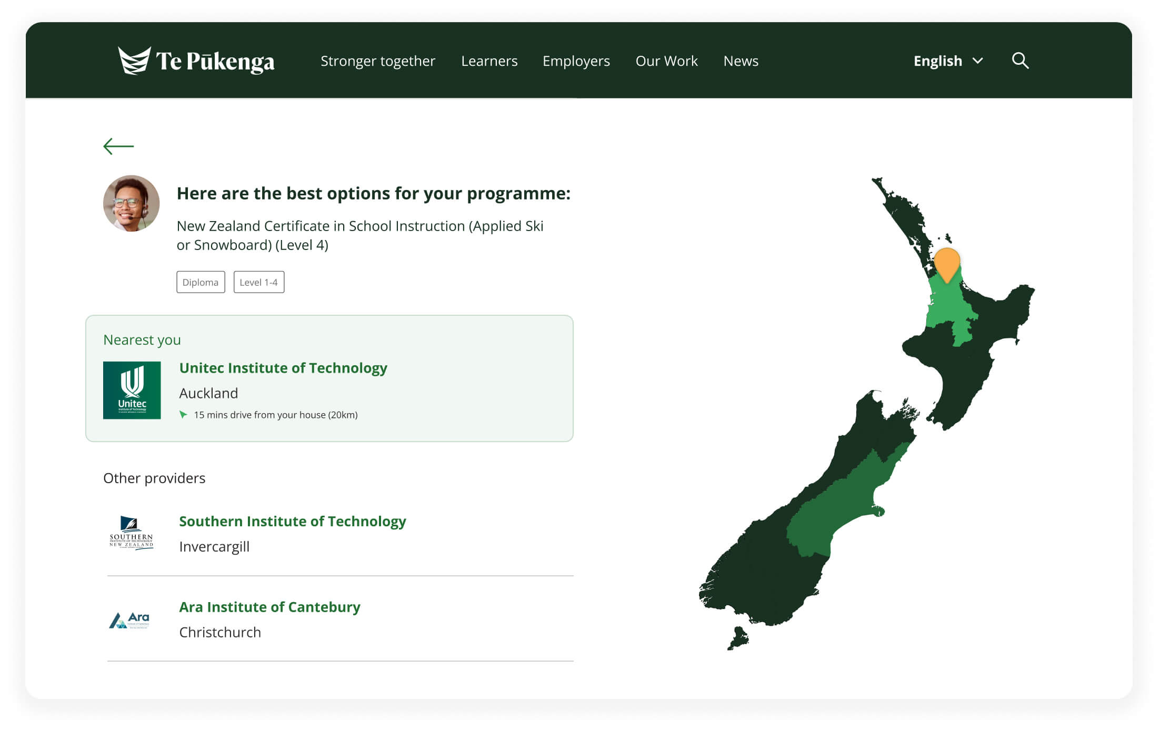The image size is (1160, 730).
Task: Open Unitec Institute of Technology link
Action: click(283, 368)
